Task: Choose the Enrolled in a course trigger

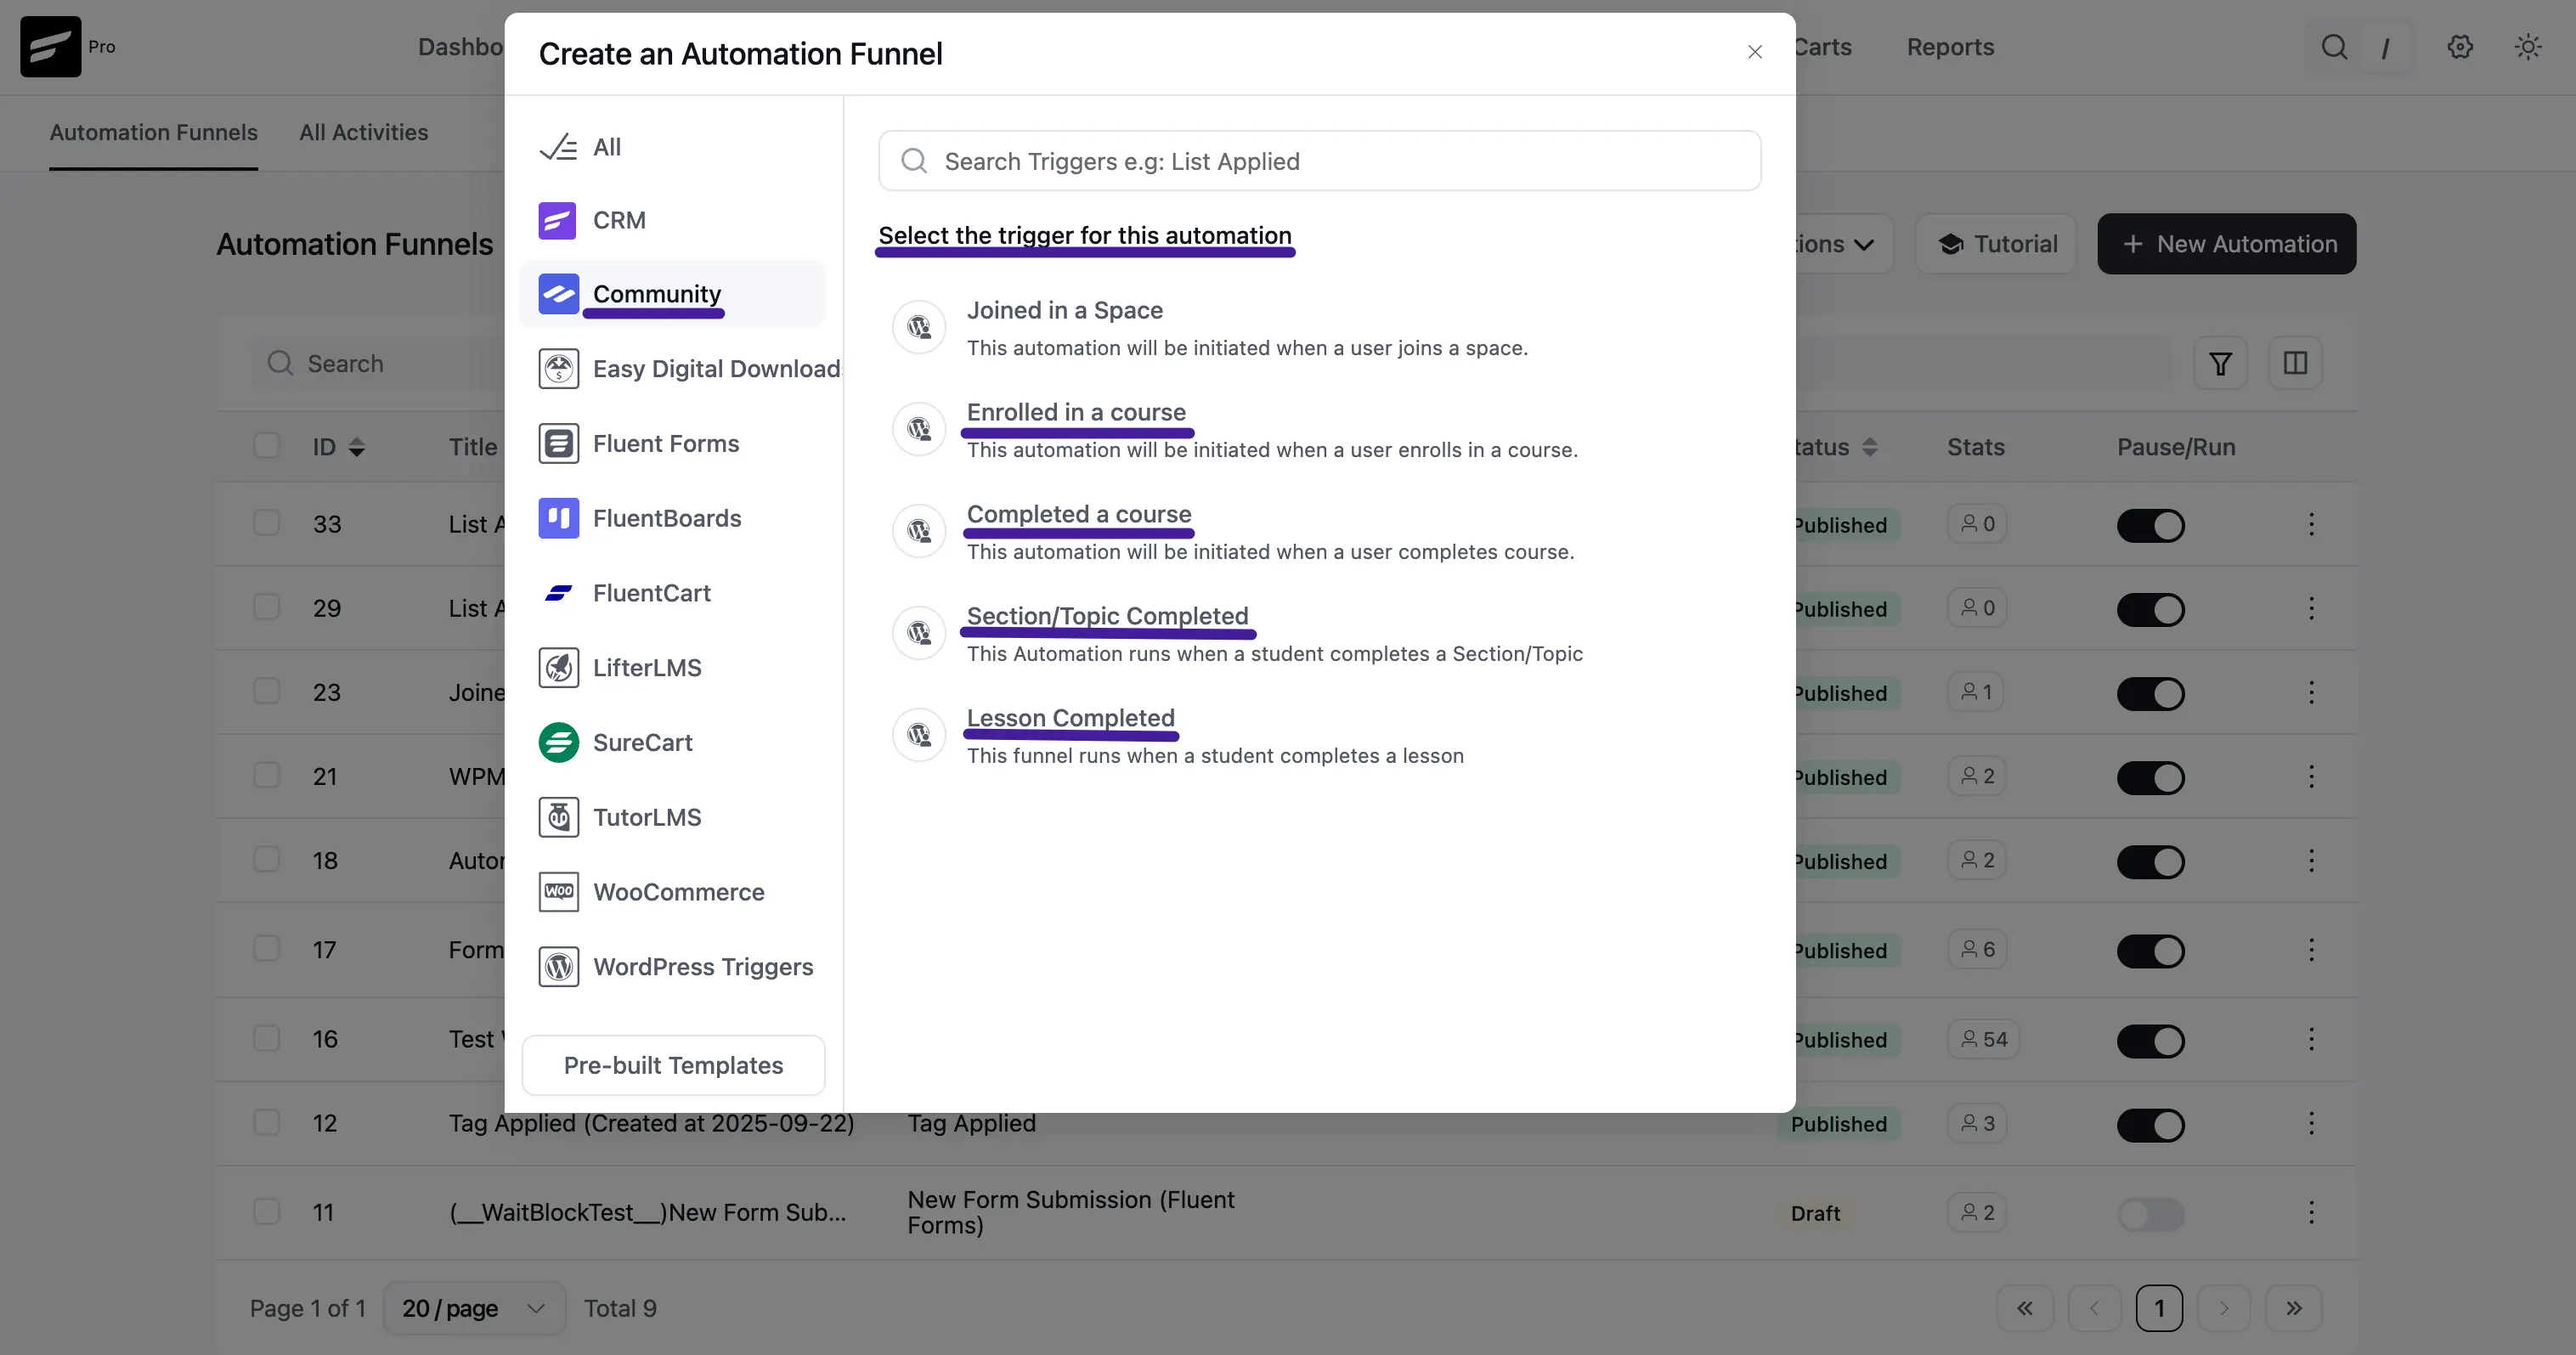Action: [1076, 412]
